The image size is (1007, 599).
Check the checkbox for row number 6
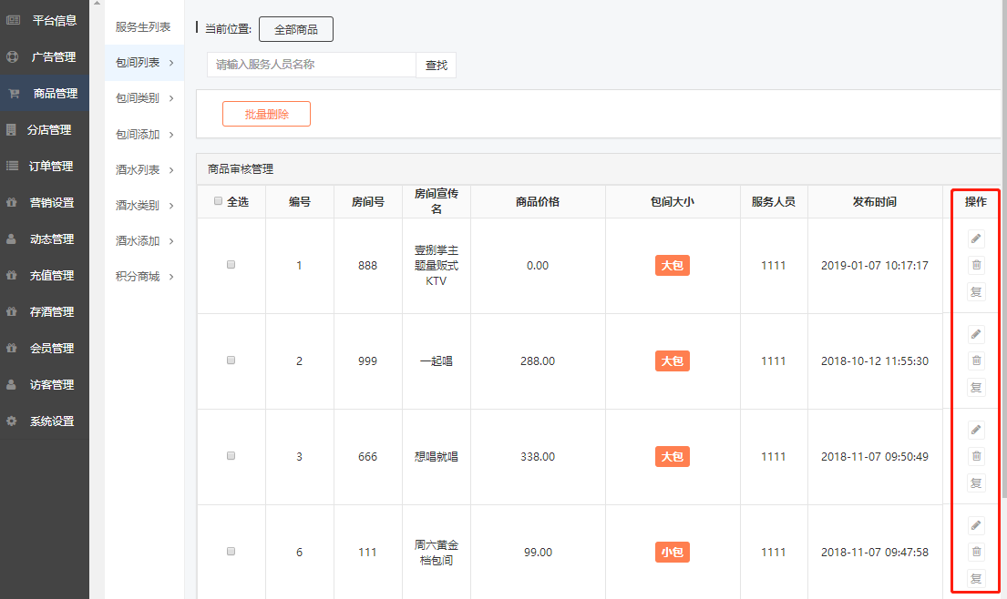[231, 551]
